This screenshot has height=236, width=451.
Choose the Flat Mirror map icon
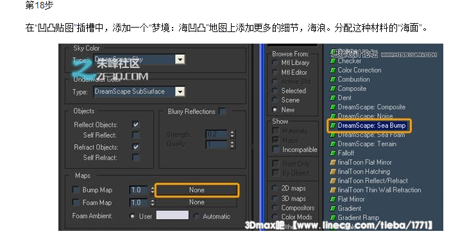[333, 199]
